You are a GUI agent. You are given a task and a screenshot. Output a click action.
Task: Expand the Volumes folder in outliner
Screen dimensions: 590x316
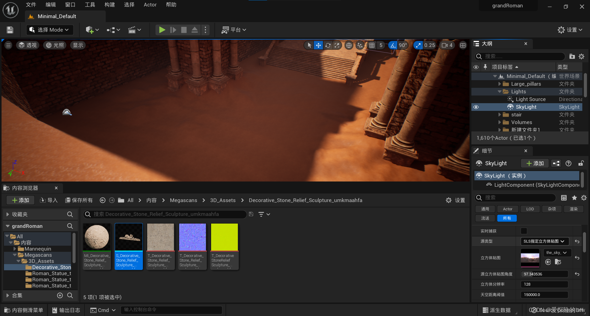tap(500, 122)
